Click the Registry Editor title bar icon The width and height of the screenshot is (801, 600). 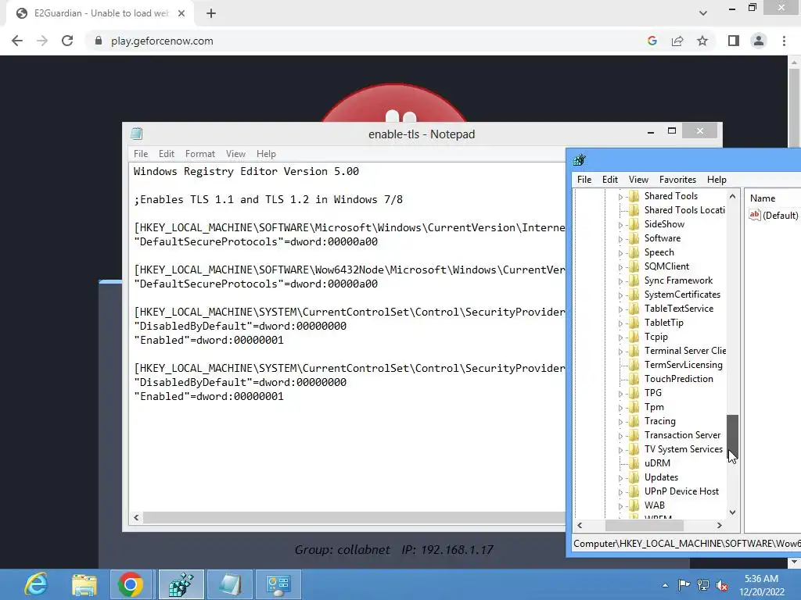(580, 160)
